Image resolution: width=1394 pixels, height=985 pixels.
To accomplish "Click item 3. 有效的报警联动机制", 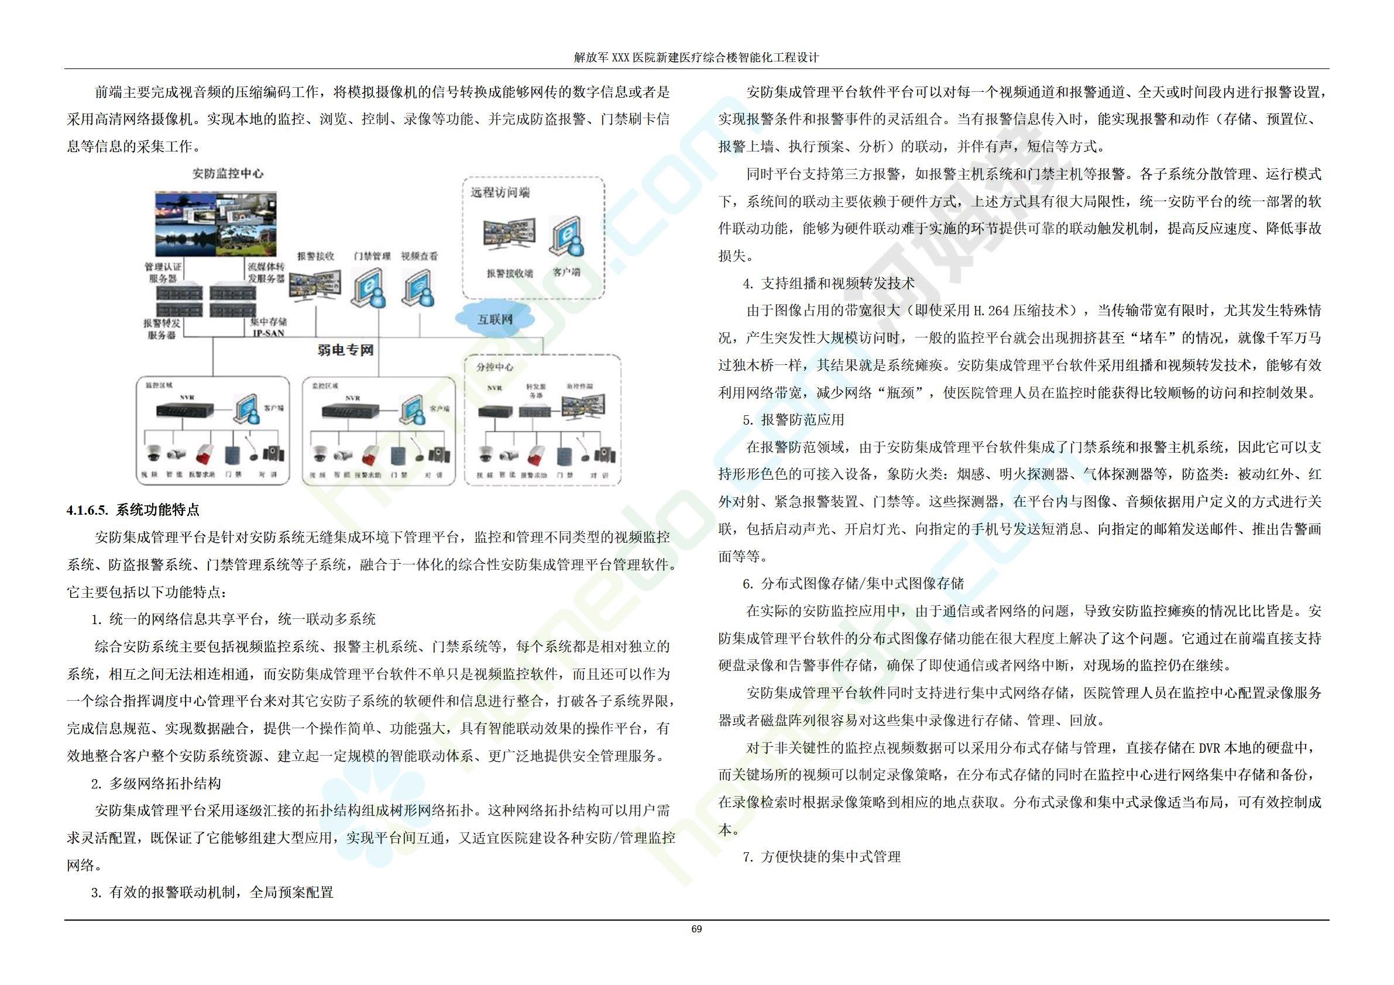I will pos(212,892).
